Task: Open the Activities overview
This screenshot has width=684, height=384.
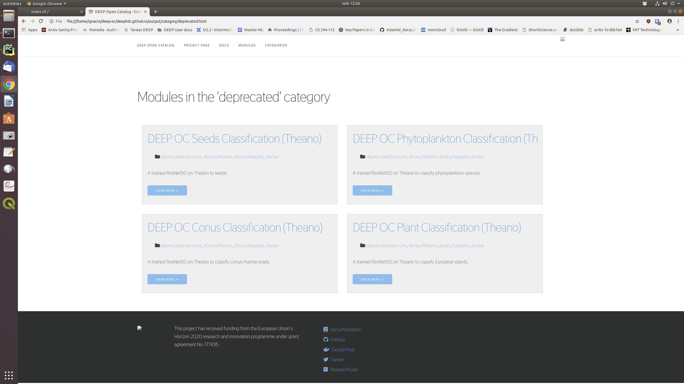Action: pyautogui.click(x=12, y=3)
